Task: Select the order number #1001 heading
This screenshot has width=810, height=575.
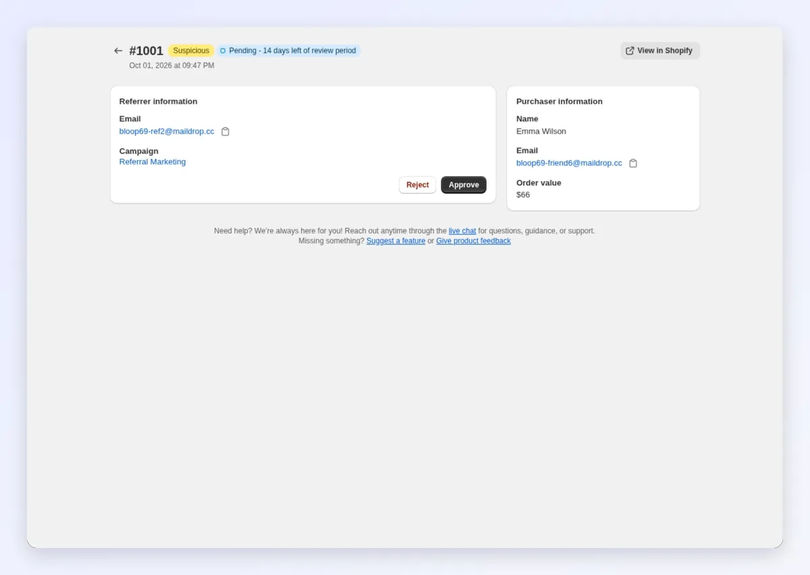Action: pyautogui.click(x=146, y=51)
